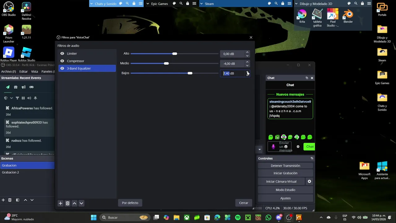Pause the Streamlabs event queue
Viewport: 396px width, 223px height.
pyautogui.click(x=23, y=98)
